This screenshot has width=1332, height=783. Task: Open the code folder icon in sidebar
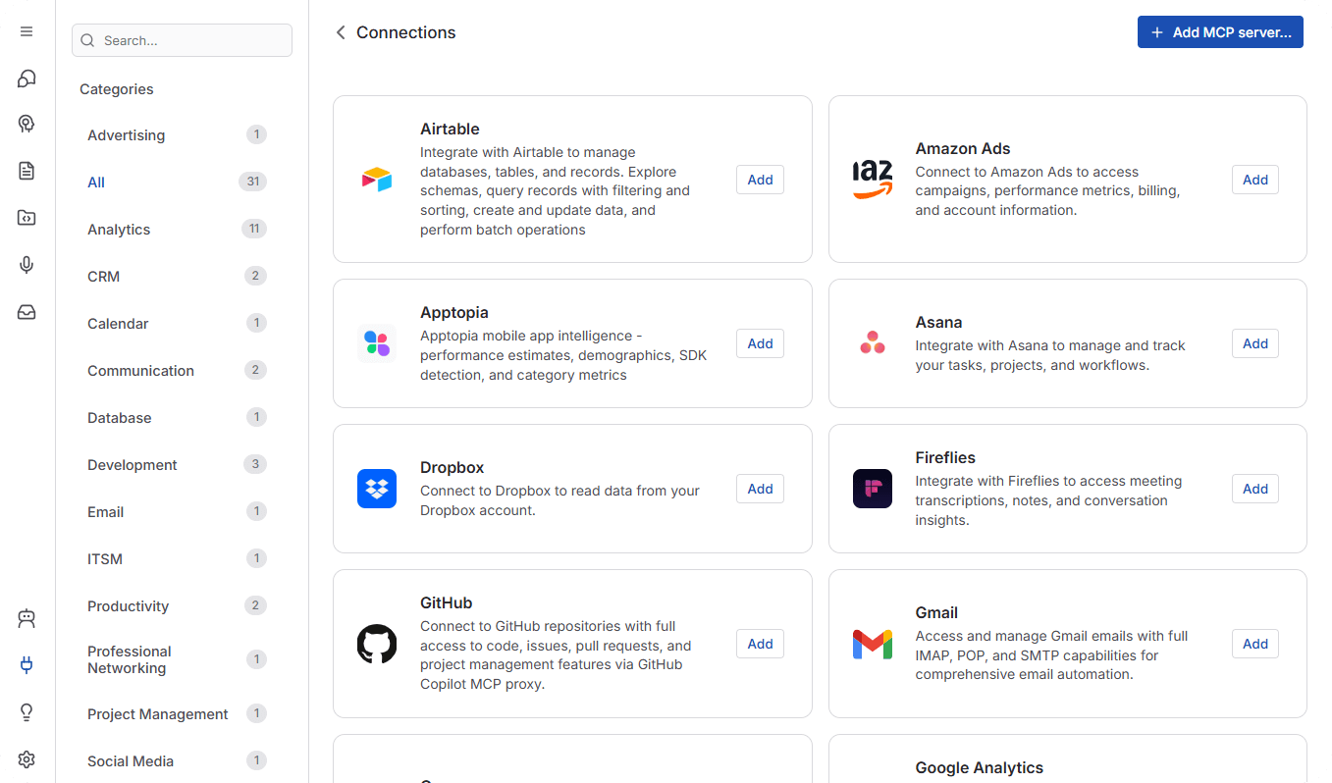[x=27, y=218]
